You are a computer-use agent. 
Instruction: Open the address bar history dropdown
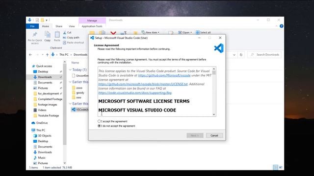[234, 55]
